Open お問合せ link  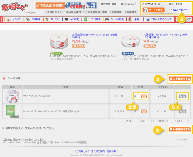pos(130,12)
